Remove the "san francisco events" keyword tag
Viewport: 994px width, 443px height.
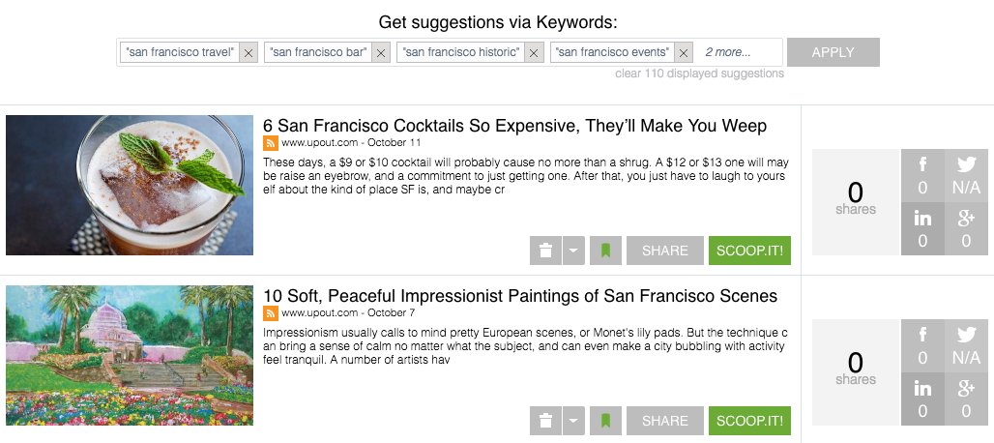[x=683, y=53]
